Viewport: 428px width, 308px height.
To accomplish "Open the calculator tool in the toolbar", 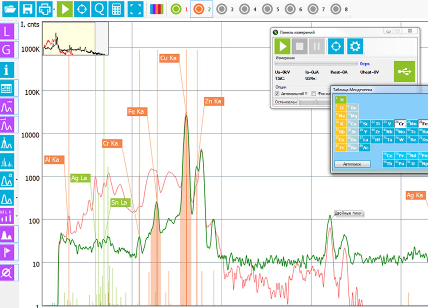I will [x=116, y=9].
